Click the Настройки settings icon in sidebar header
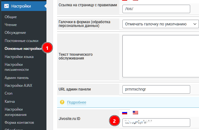Screen dimensions: 199x130 pyautogui.click(x=6, y=6)
